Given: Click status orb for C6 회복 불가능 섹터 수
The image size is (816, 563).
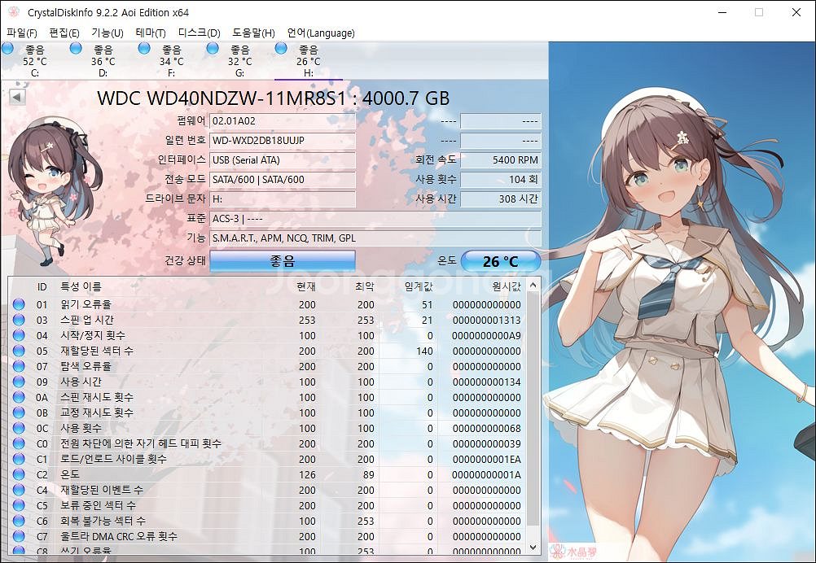Looking at the screenshot, I should click(x=19, y=521).
